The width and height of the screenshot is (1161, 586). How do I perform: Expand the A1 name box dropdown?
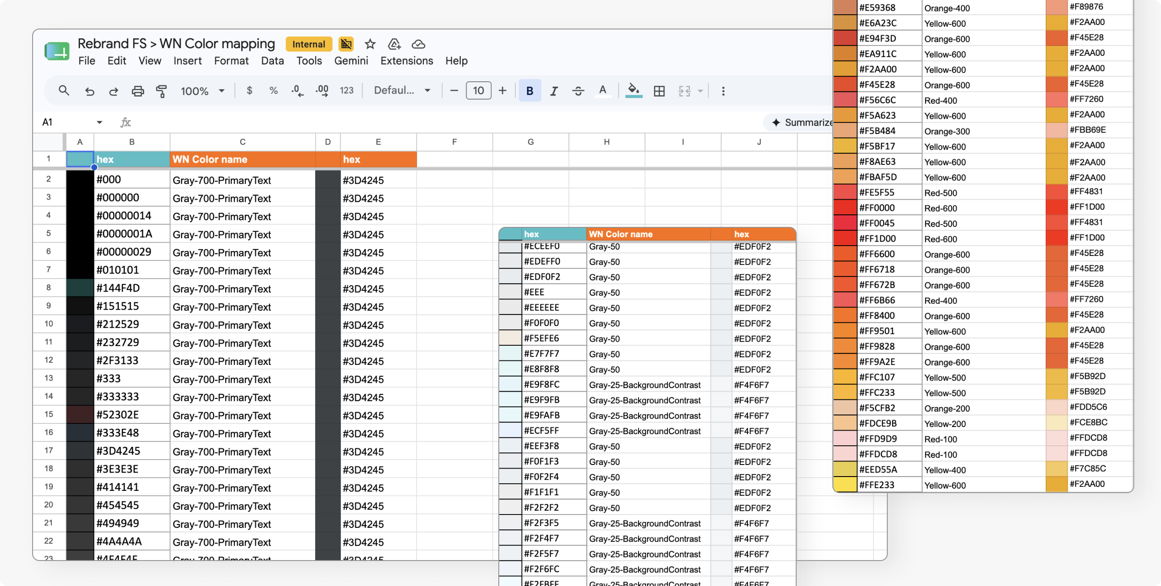(x=99, y=122)
